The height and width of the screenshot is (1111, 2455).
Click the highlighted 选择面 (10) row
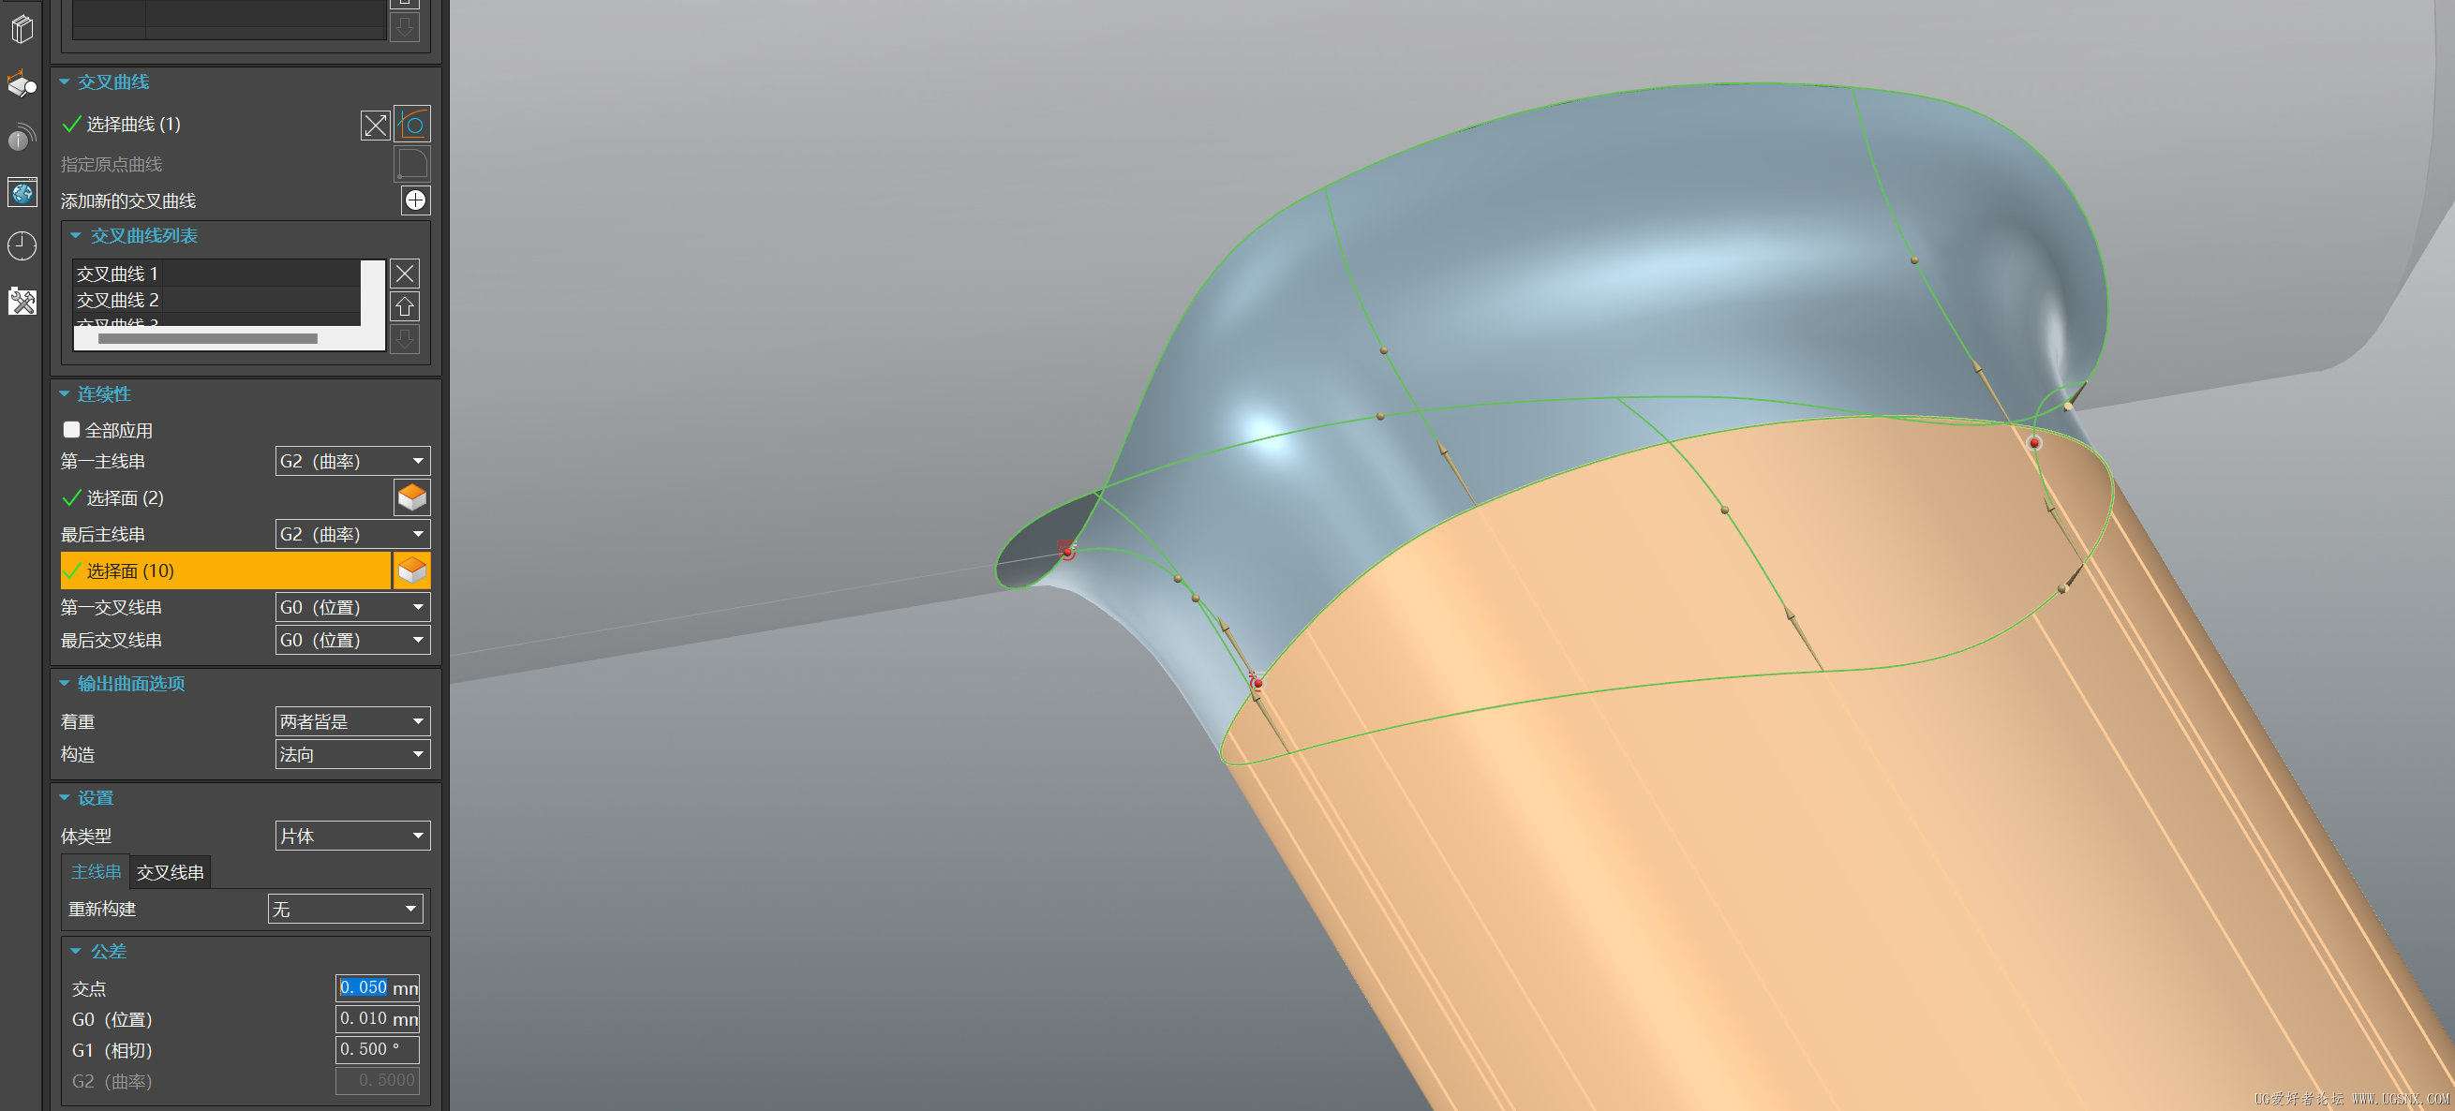(x=225, y=570)
